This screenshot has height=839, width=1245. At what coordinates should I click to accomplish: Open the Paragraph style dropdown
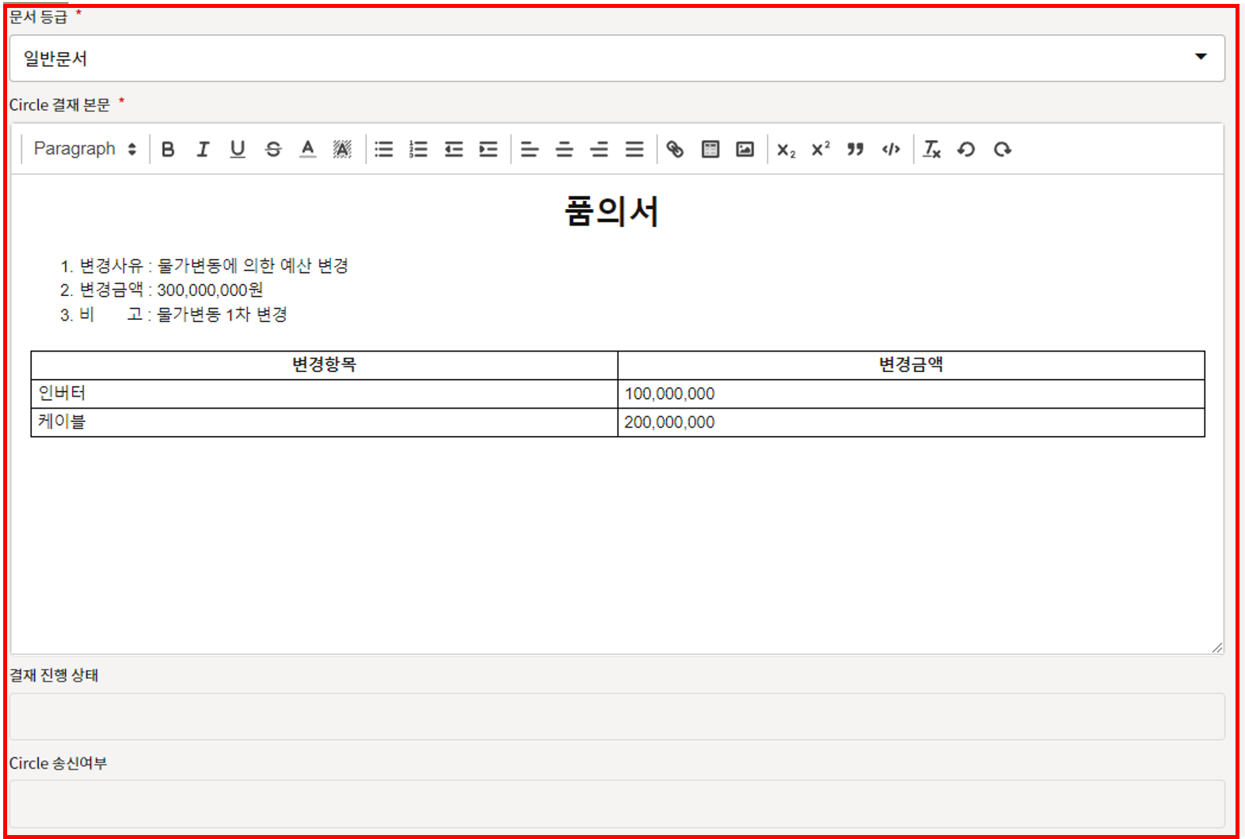pos(85,149)
